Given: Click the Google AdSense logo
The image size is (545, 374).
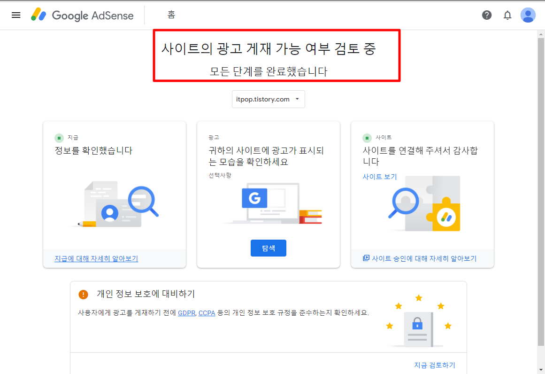Looking at the screenshot, I should pos(82,15).
